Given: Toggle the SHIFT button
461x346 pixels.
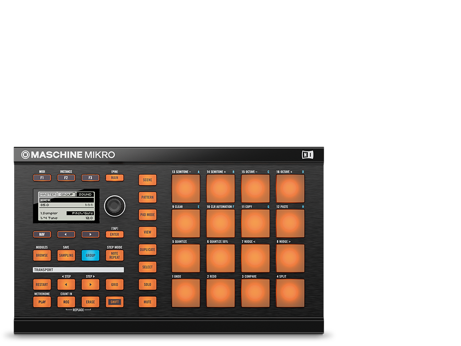Looking at the screenshot, I should [x=115, y=302].
